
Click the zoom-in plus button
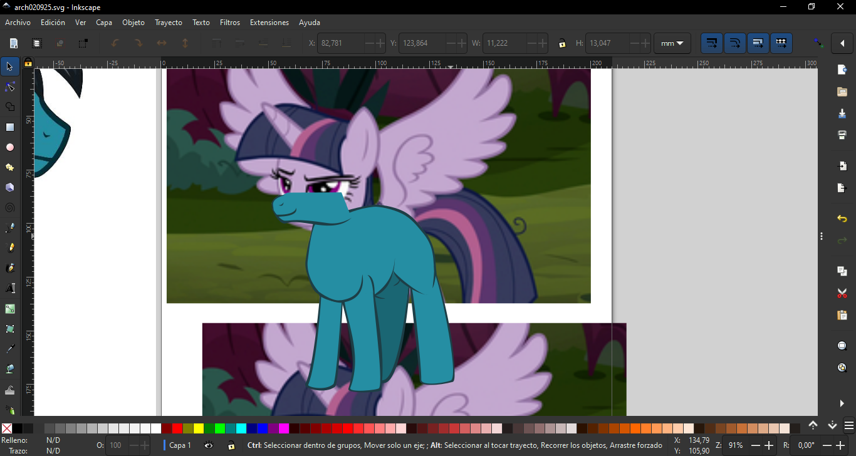770,445
